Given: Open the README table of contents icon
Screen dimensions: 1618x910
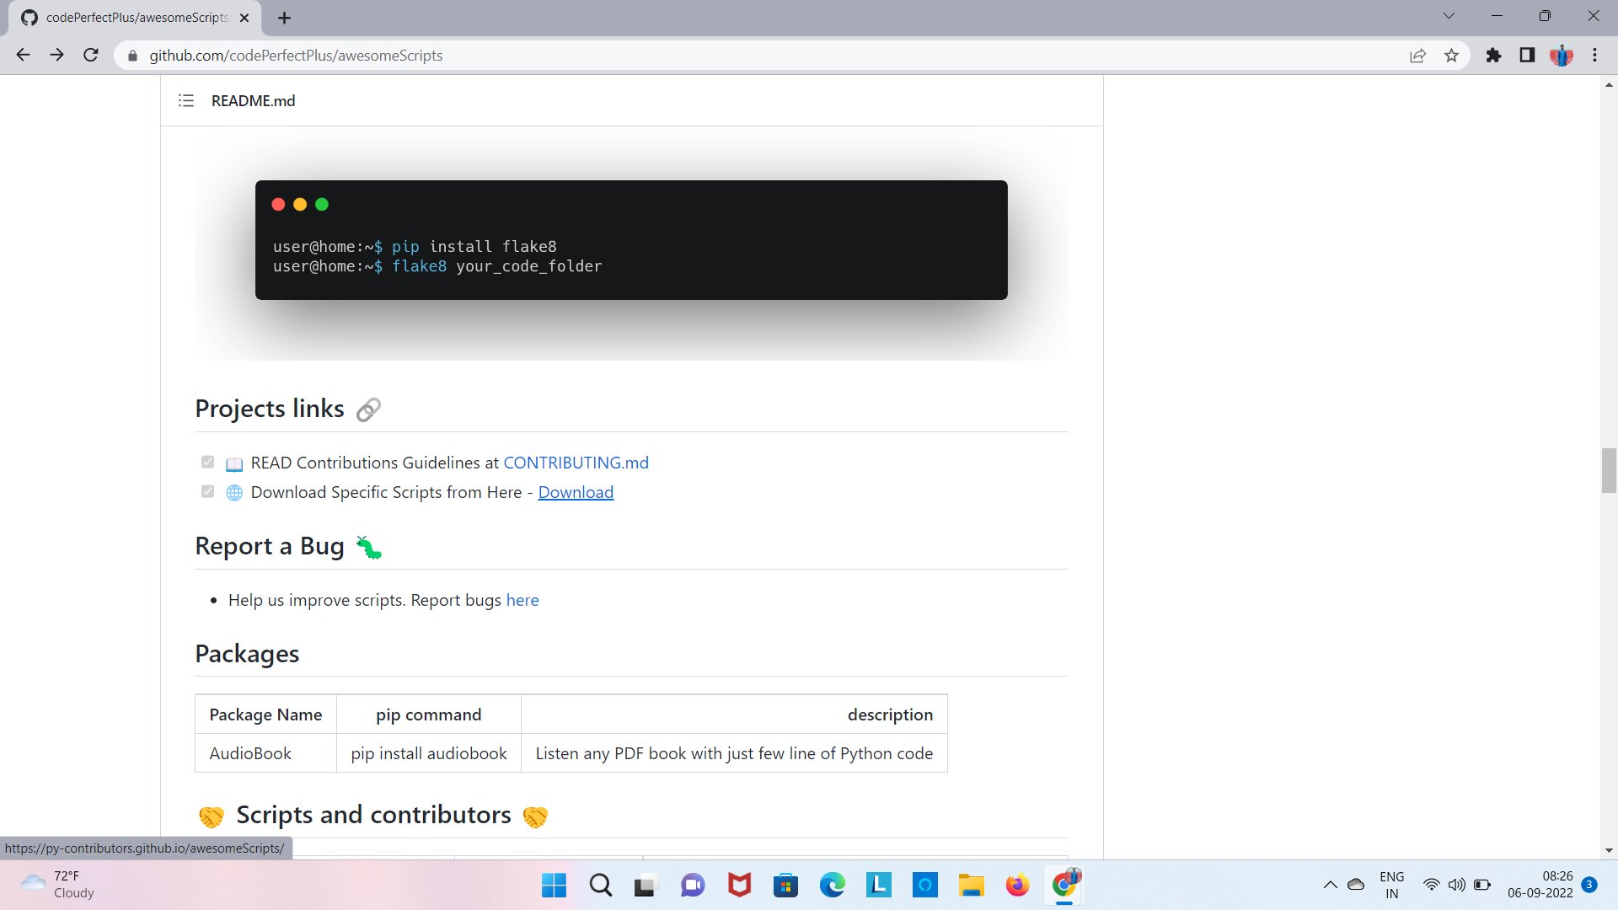Looking at the screenshot, I should tap(185, 100).
